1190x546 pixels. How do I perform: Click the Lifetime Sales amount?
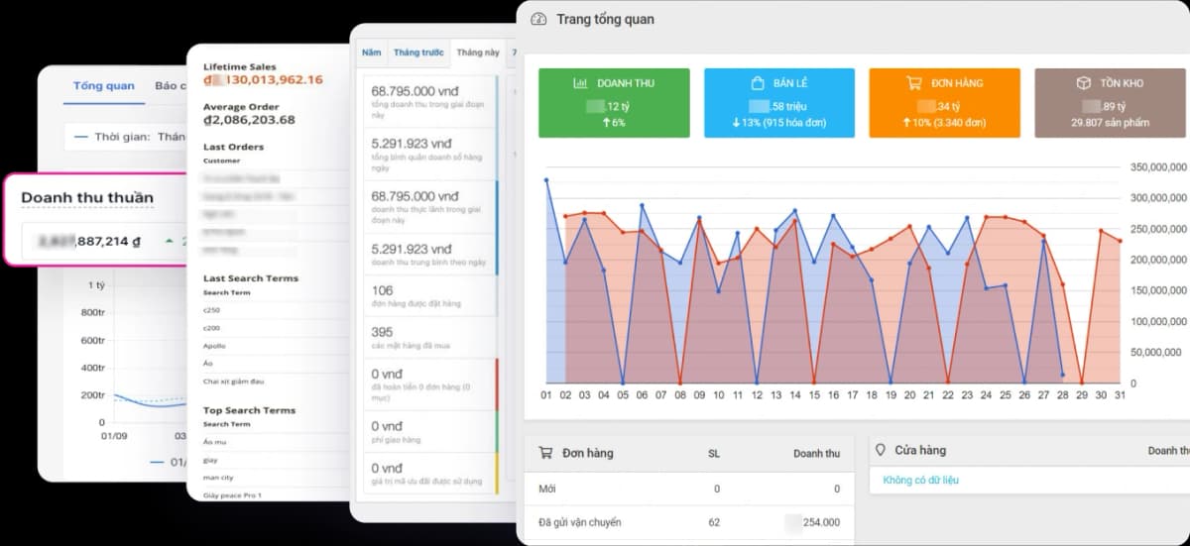point(263,79)
